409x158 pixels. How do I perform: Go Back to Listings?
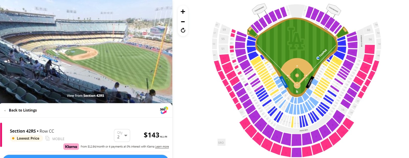tap(23, 110)
